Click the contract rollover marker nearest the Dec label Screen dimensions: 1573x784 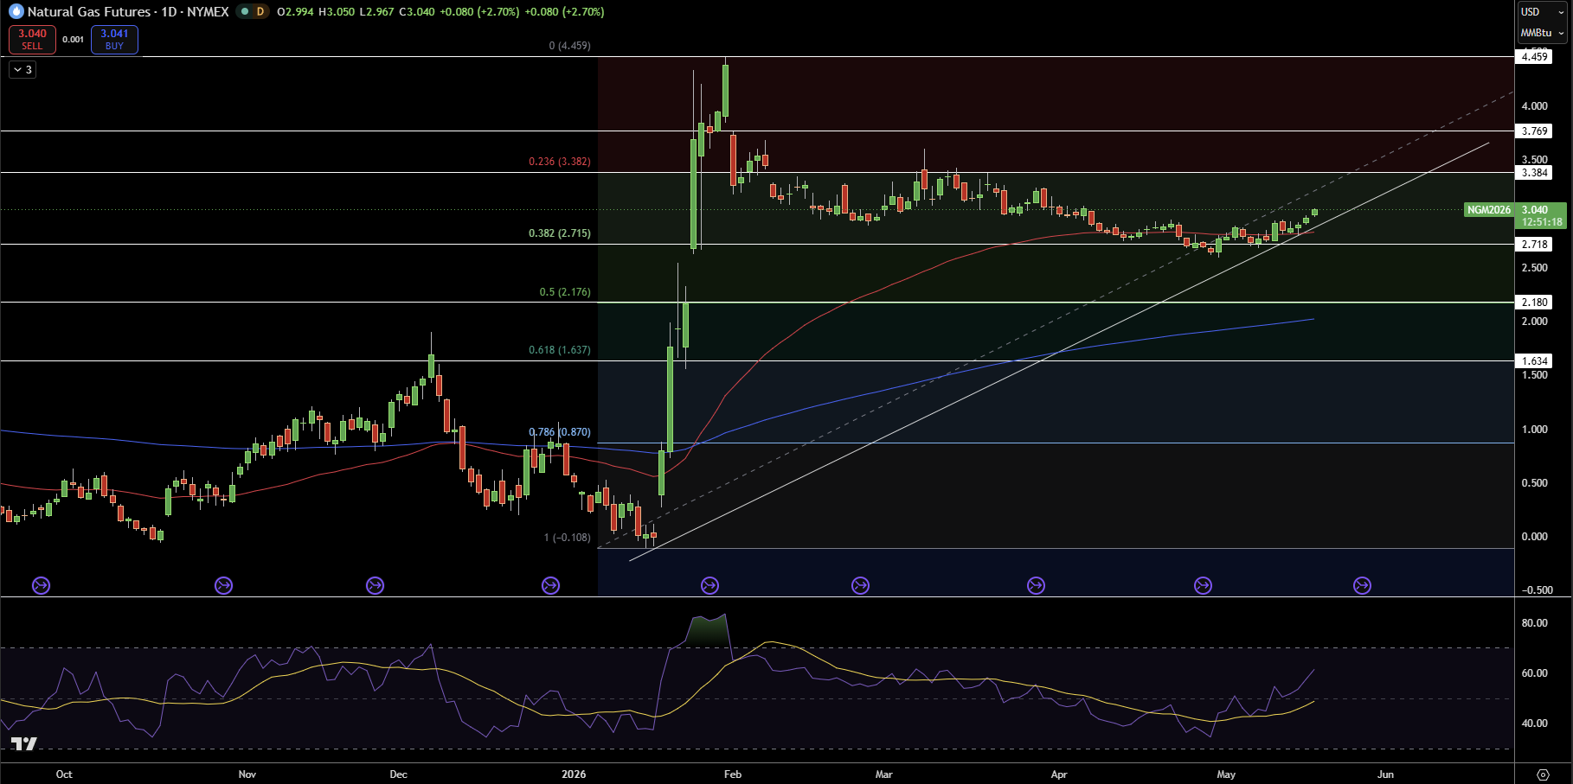tap(375, 586)
